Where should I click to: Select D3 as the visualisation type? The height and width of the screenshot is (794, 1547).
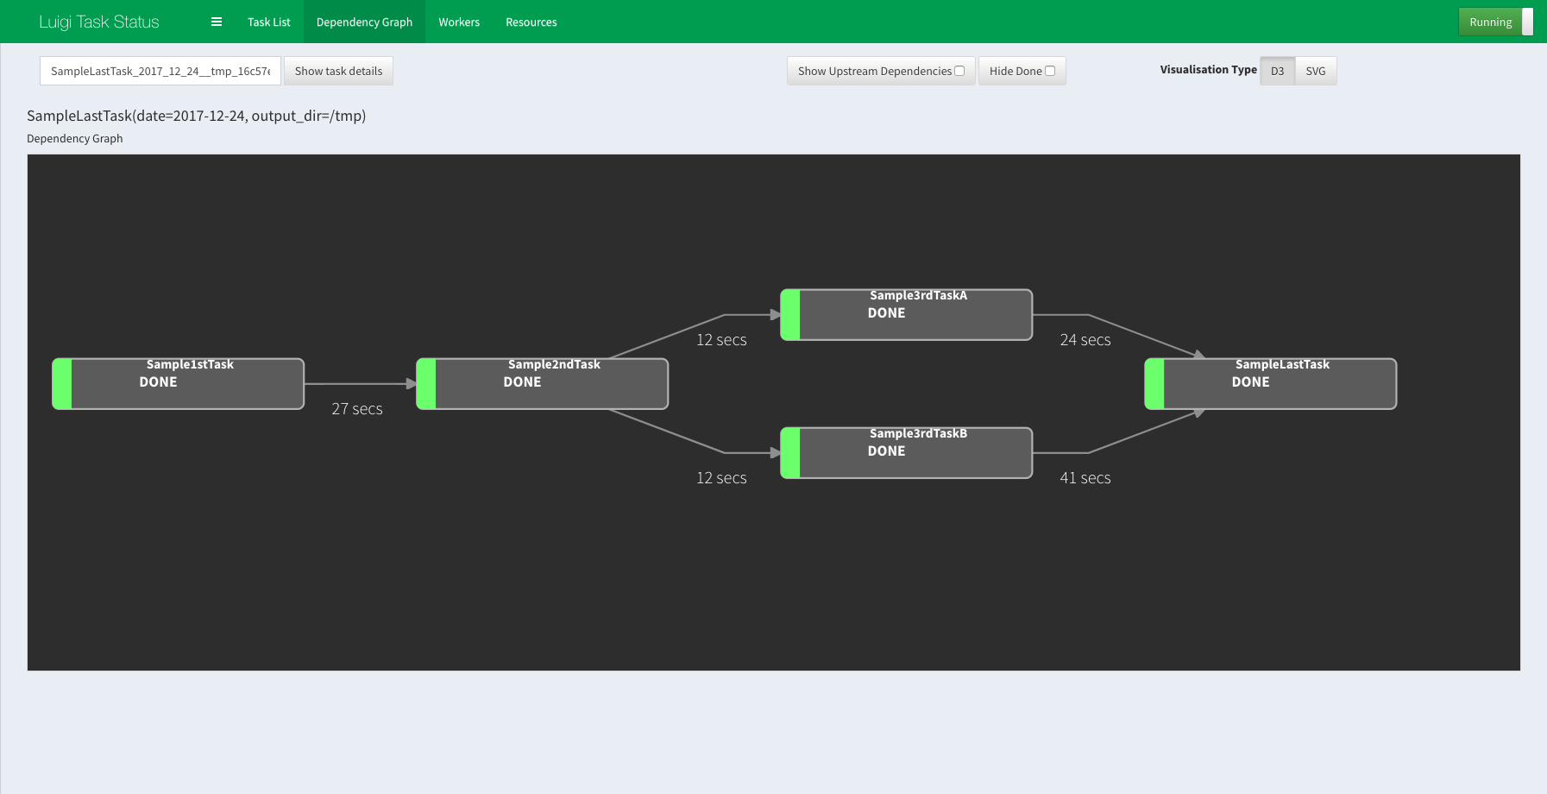1277,71
